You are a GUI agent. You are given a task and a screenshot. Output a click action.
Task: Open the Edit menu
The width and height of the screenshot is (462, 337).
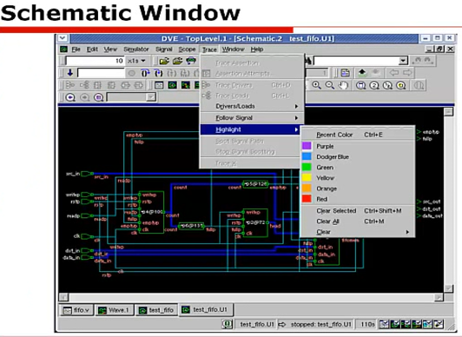(x=92, y=50)
